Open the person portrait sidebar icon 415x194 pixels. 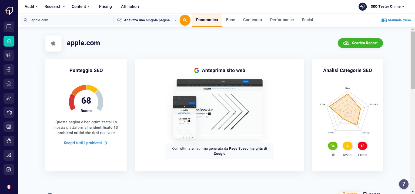[x=9, y=155]
